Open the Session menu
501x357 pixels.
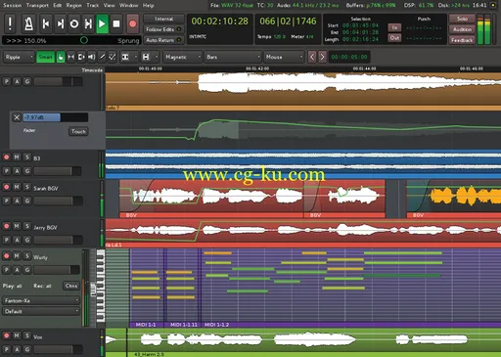tap(12, 5)
